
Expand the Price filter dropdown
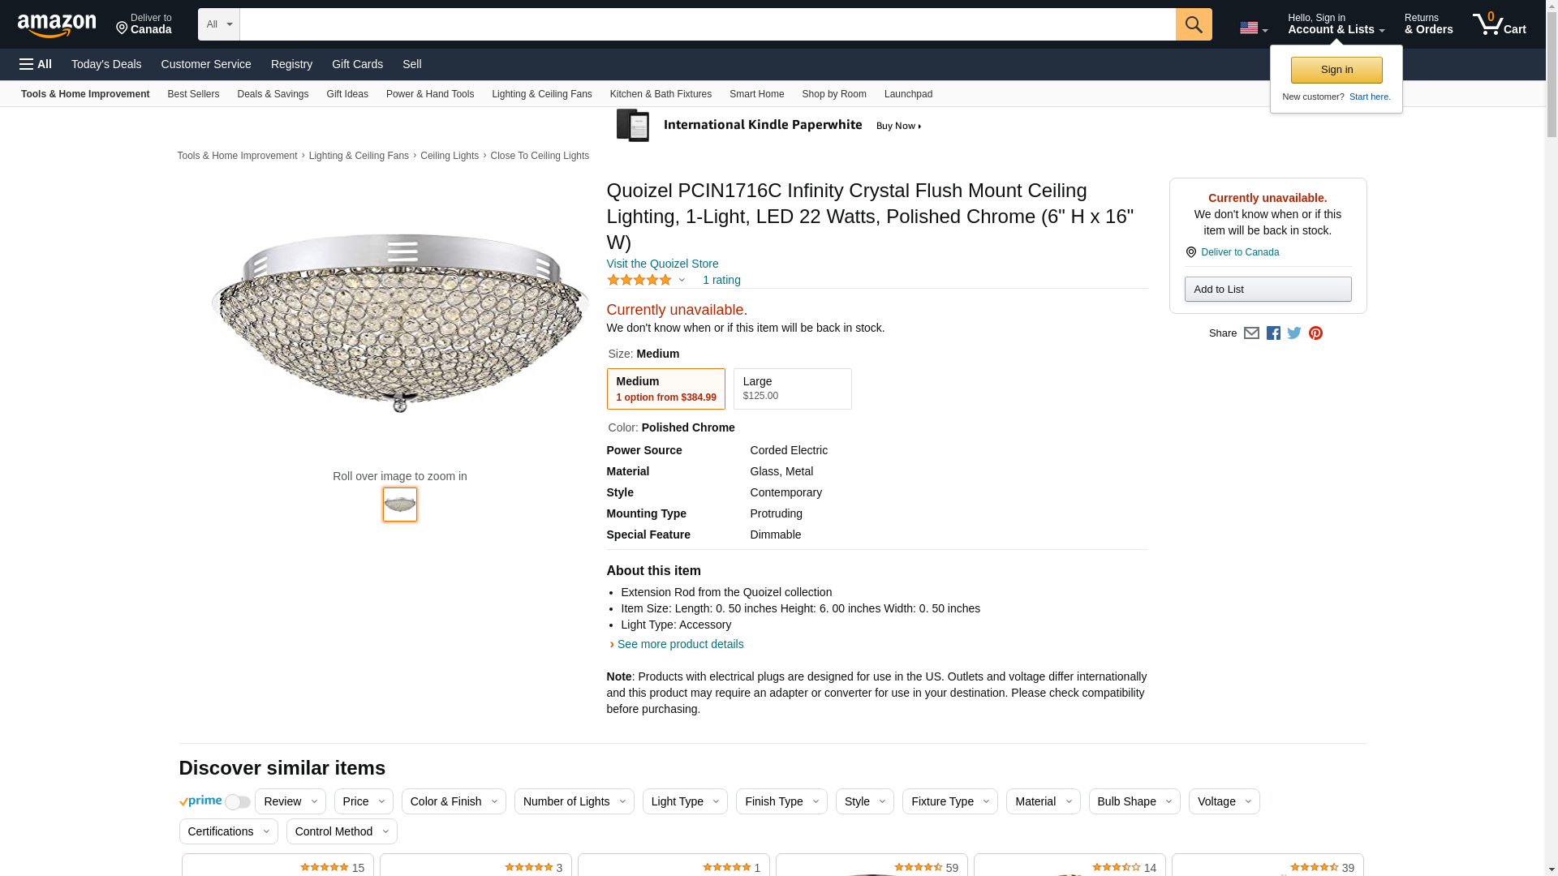(364, 801)
